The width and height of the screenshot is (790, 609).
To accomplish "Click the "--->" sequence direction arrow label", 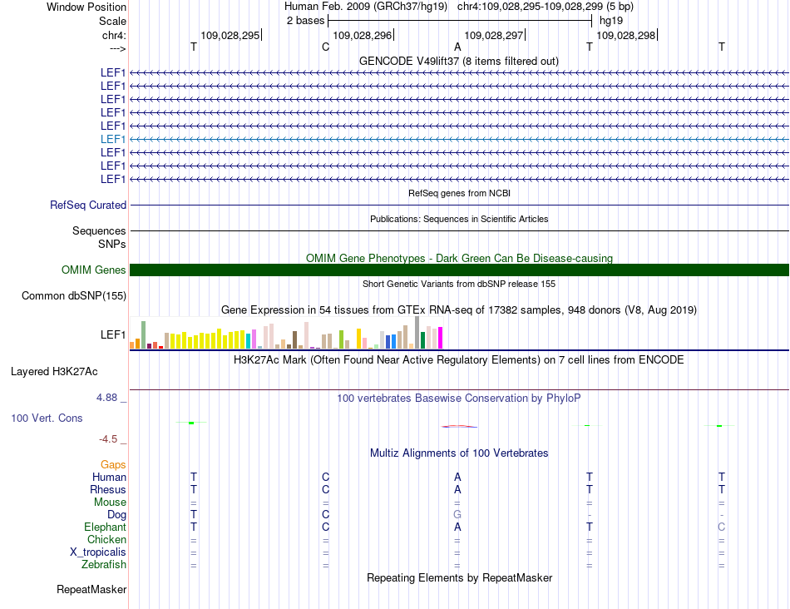I will (117, 48).
